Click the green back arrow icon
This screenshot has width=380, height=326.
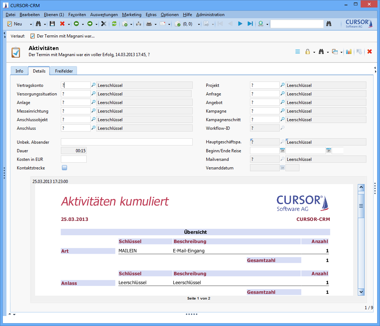click(x=76, y=24)
